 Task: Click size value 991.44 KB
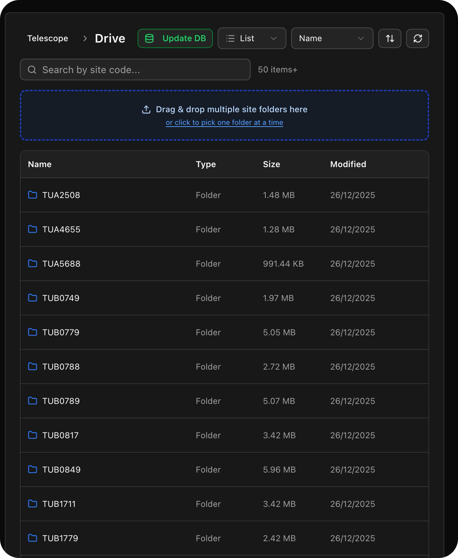283,264
